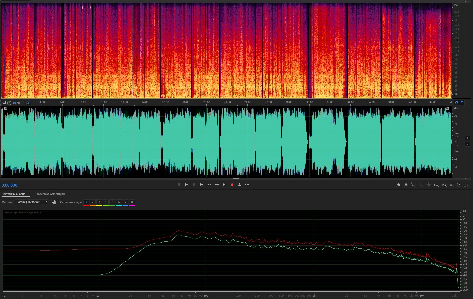This screenshot has height=299, width=473.
Task: Click the Fast Forward button
Action: 217,185
